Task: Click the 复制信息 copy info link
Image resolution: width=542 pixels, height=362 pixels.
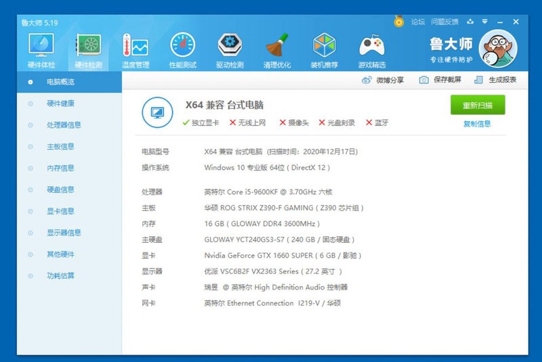Action: (x=477, y=124)
